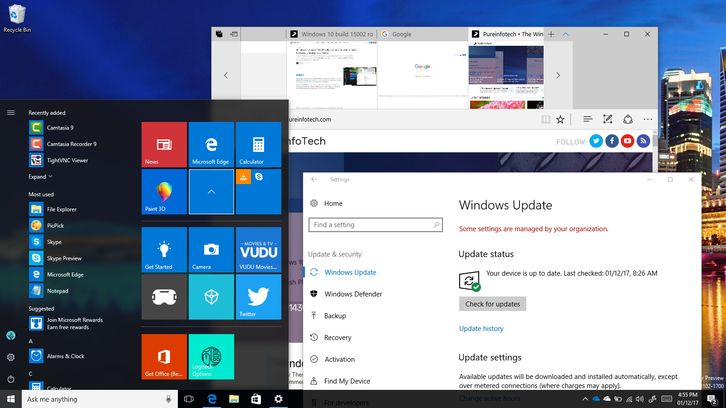Show tabs you've set aside in Edge
This screenshot has width=726, height=408.
pos(219,34)
